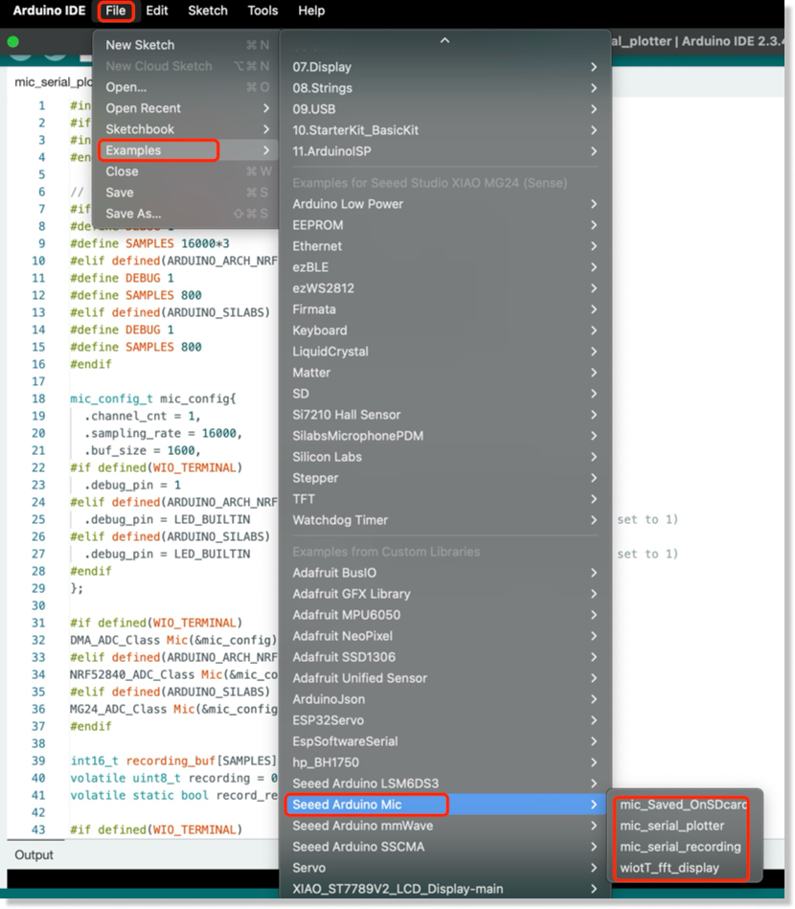Expand the 10.StarterKit_BasicKit examples
Screen dimensions: 795x909
pos(444,130)
